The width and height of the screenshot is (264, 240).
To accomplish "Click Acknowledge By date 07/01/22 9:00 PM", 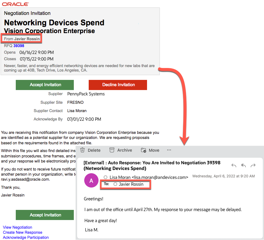I will click(84, 119).
